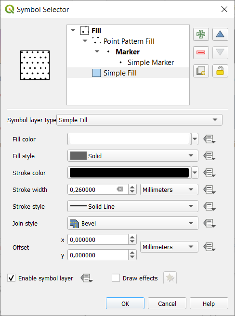
Task: Click the Stroke width spinner arrows
Action: pyautogui.click(x=132, y=190)
